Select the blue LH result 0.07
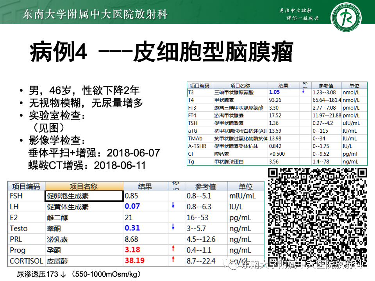The image size is (375, 281). coord(132,206)
